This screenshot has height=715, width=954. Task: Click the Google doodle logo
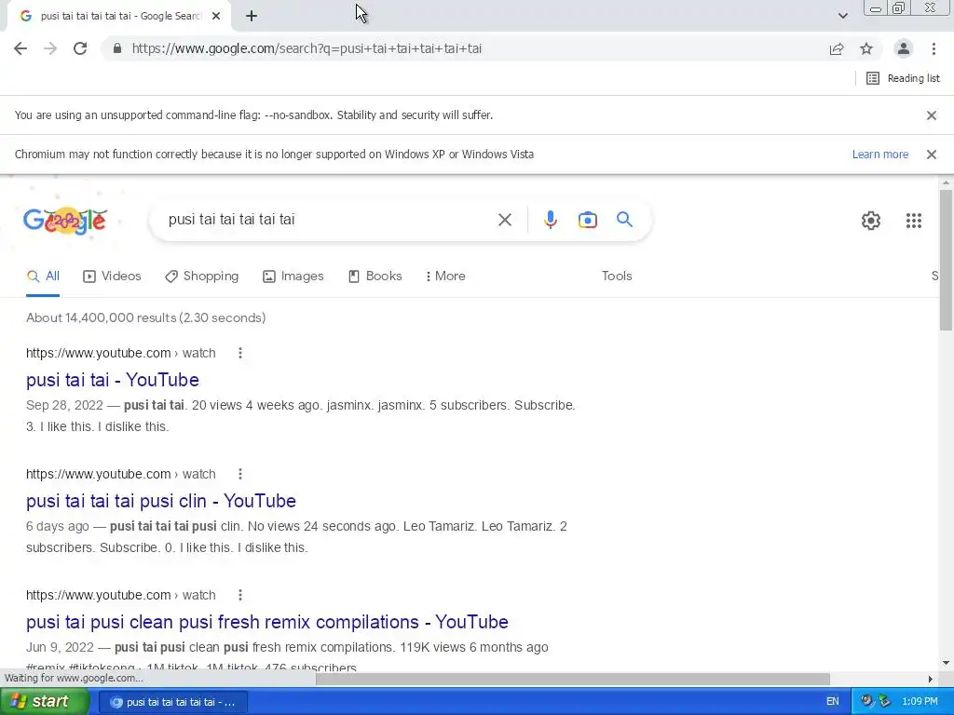tap(65, 220)
